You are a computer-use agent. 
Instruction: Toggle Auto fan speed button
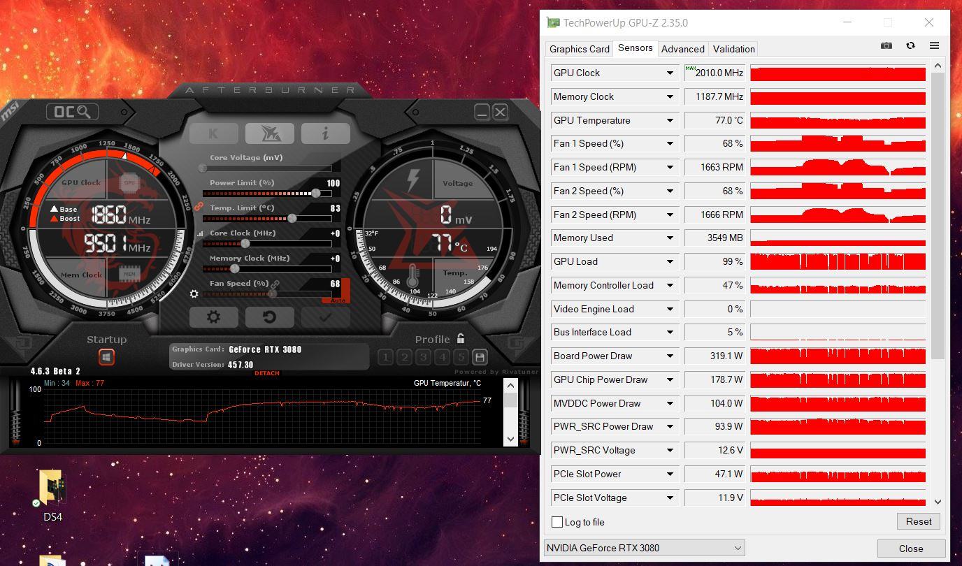(338, 300)
